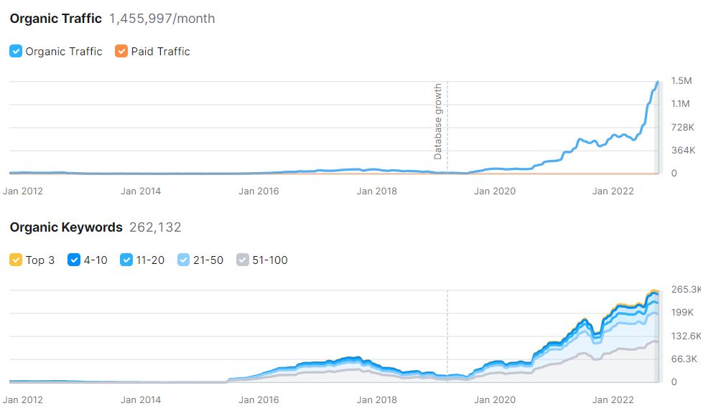Click the Database growth marker line

tap(447, 127)
